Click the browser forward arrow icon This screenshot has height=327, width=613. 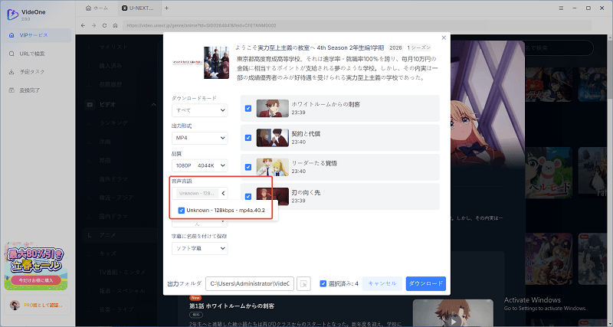click(93, 25)
